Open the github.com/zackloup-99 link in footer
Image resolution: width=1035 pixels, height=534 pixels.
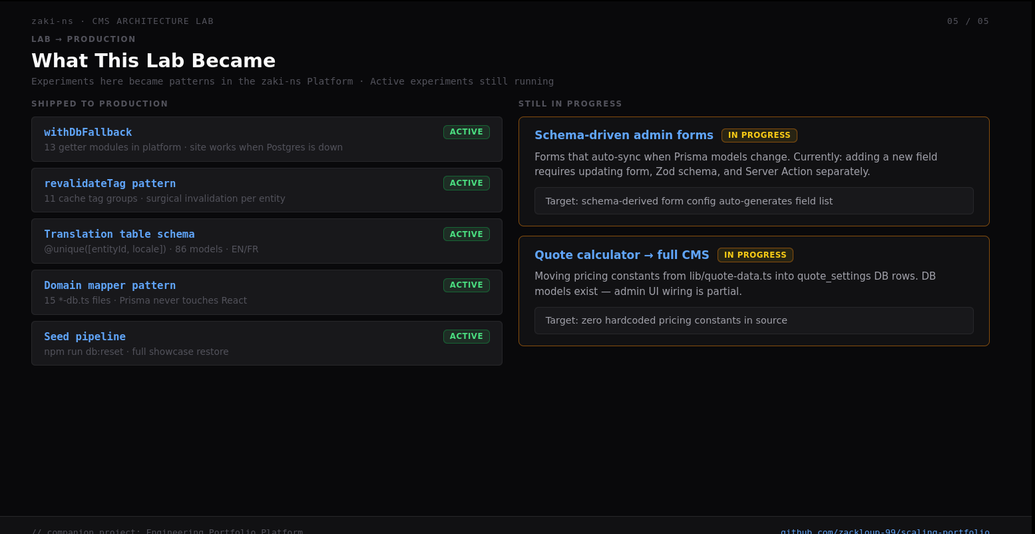pos(885,531)
